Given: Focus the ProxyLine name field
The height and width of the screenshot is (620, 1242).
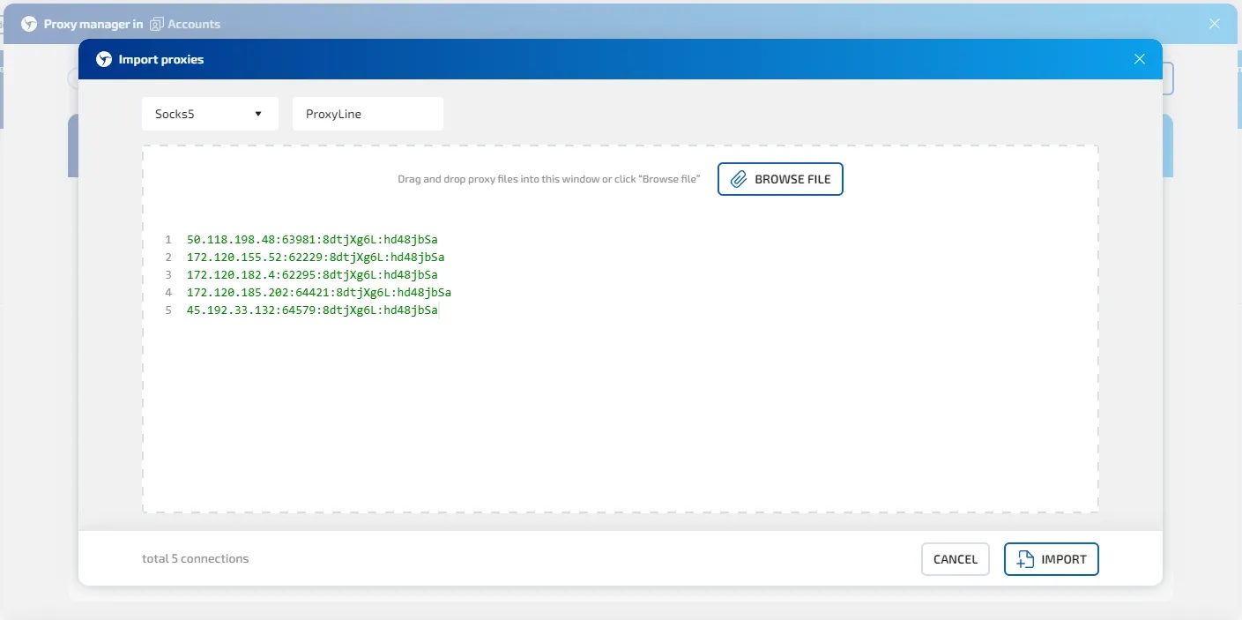Looking at the screenshot, I should coord(367,114).
